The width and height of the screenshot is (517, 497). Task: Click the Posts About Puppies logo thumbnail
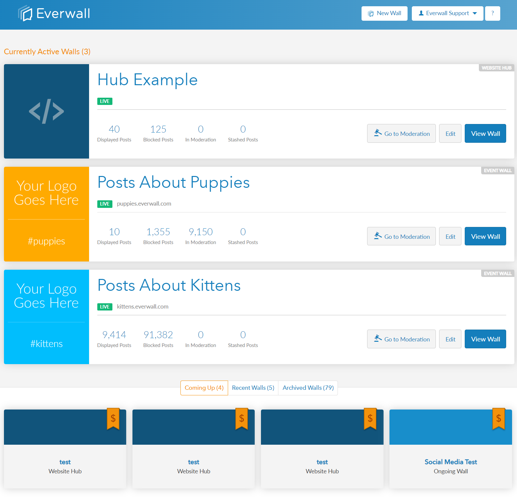click(x=46, y=214)
